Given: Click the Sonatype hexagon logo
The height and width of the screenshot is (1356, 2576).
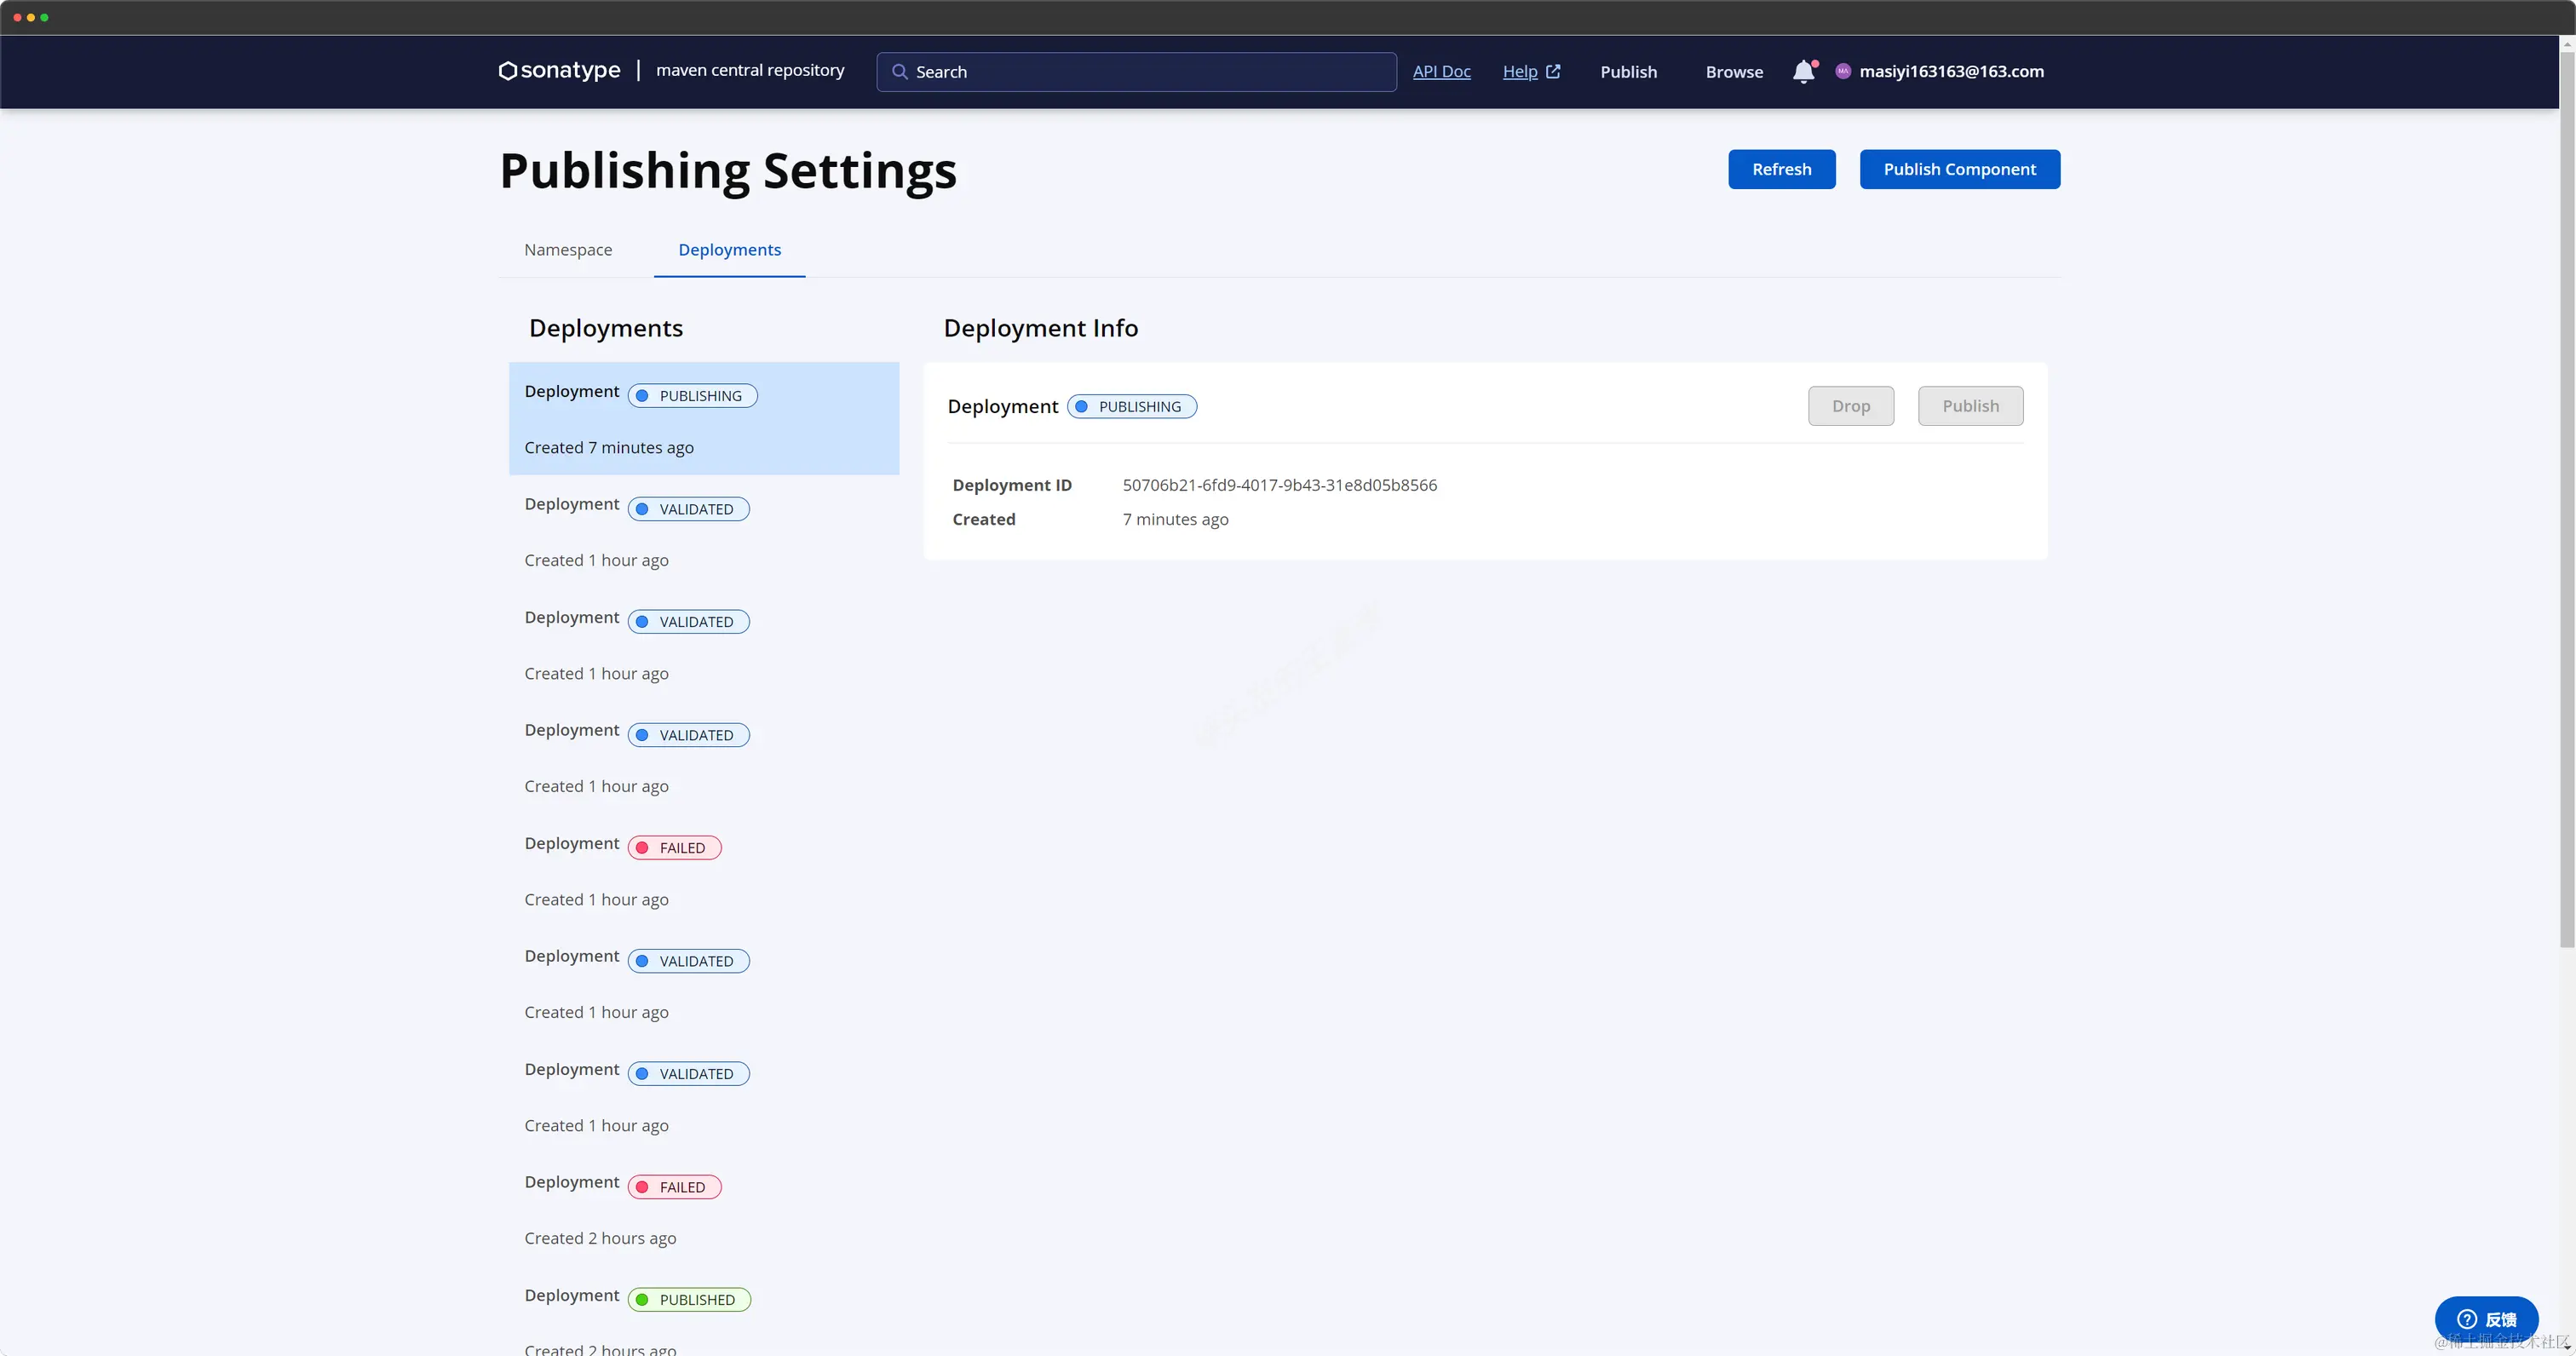Looking at the screenshot, I should [x=508, y=71].
